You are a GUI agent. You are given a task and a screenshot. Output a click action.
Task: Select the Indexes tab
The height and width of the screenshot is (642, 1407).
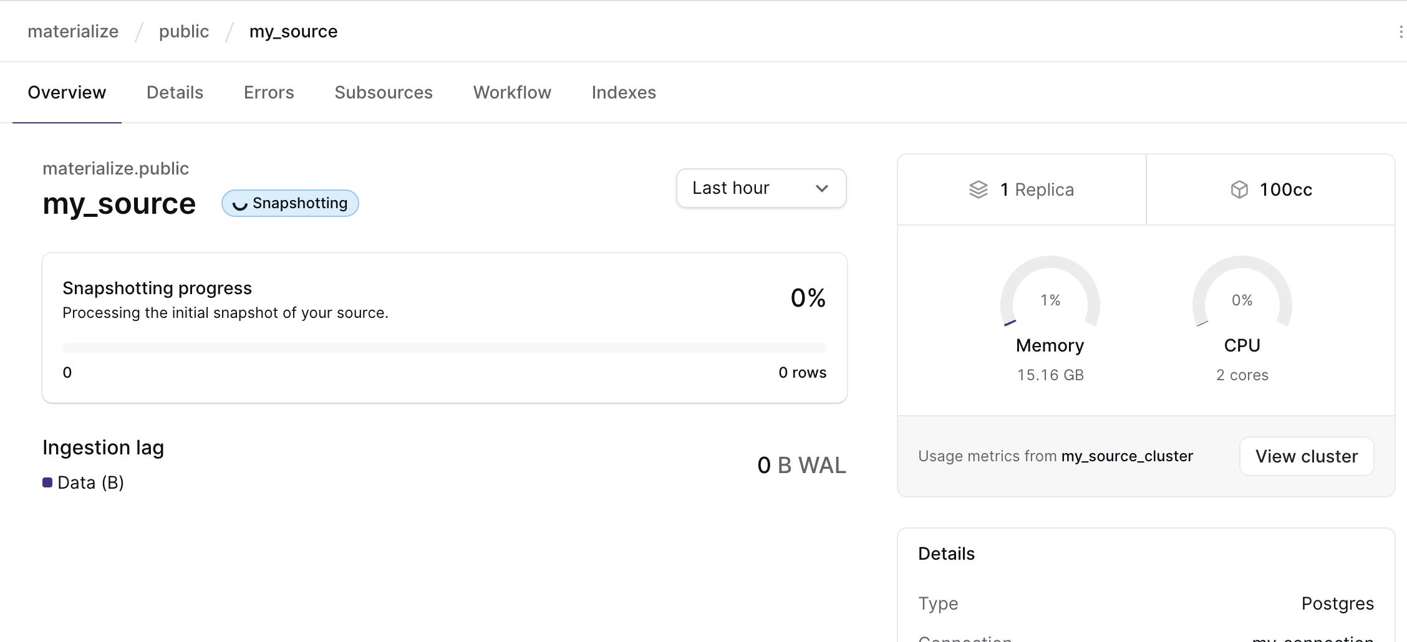point(623,92)
